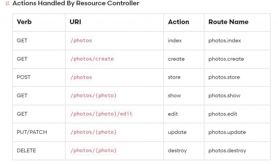
Task: Click the Actions Handled By Resource Controller heading
Action: tap(76, 4)
